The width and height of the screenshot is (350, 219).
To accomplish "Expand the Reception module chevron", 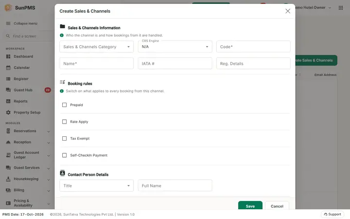I will pos(49,143).
